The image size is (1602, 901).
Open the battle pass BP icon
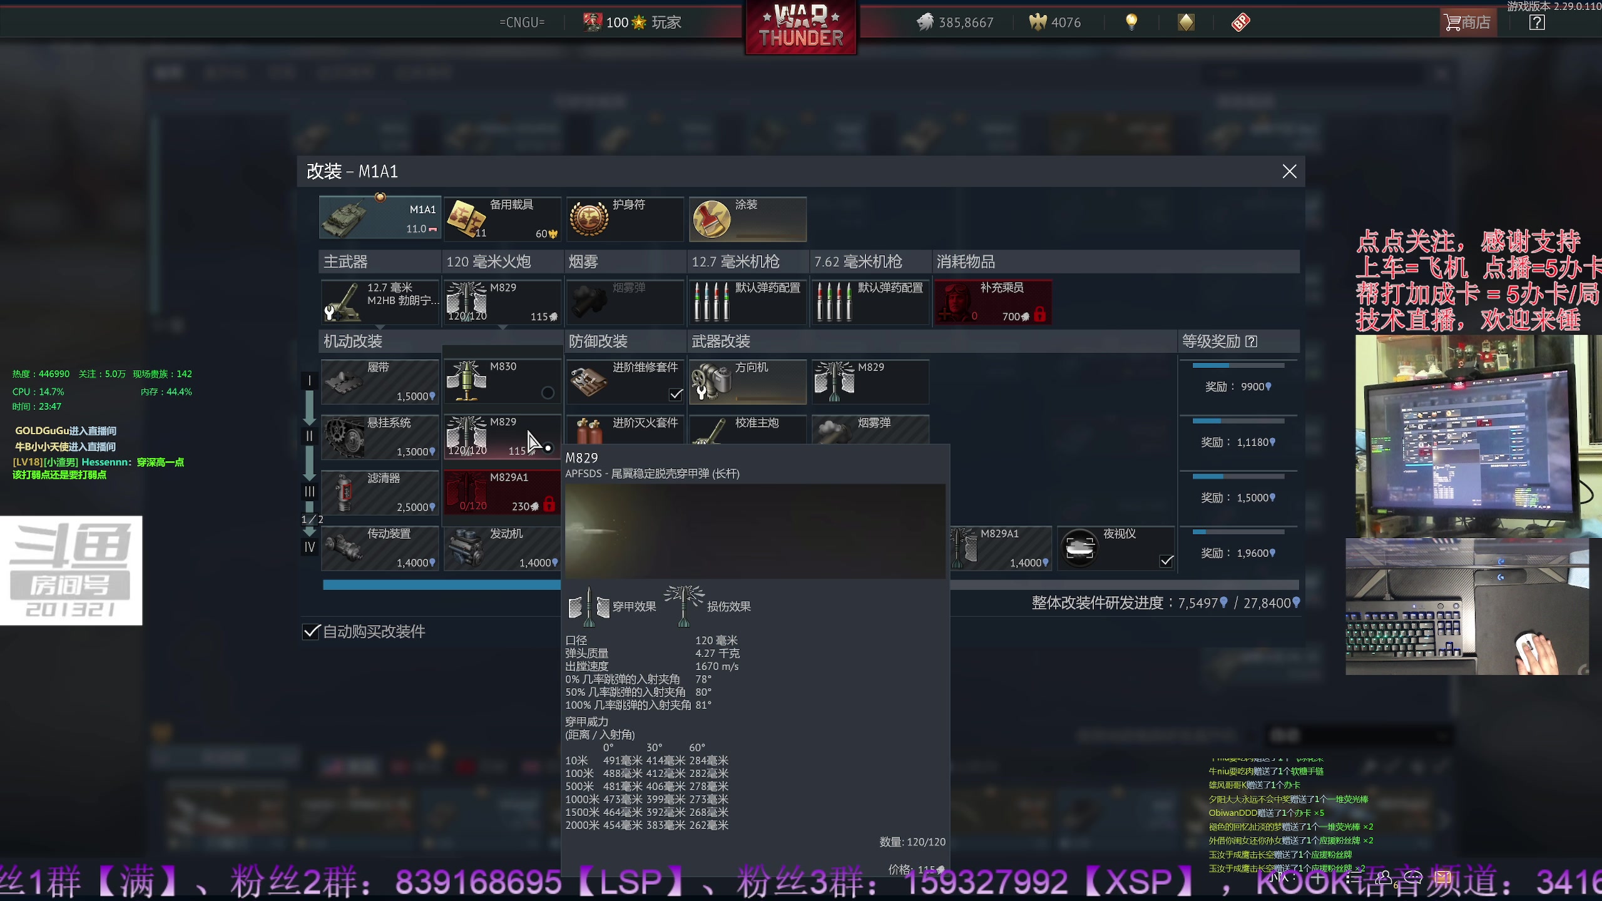[x=1240, y=23]
